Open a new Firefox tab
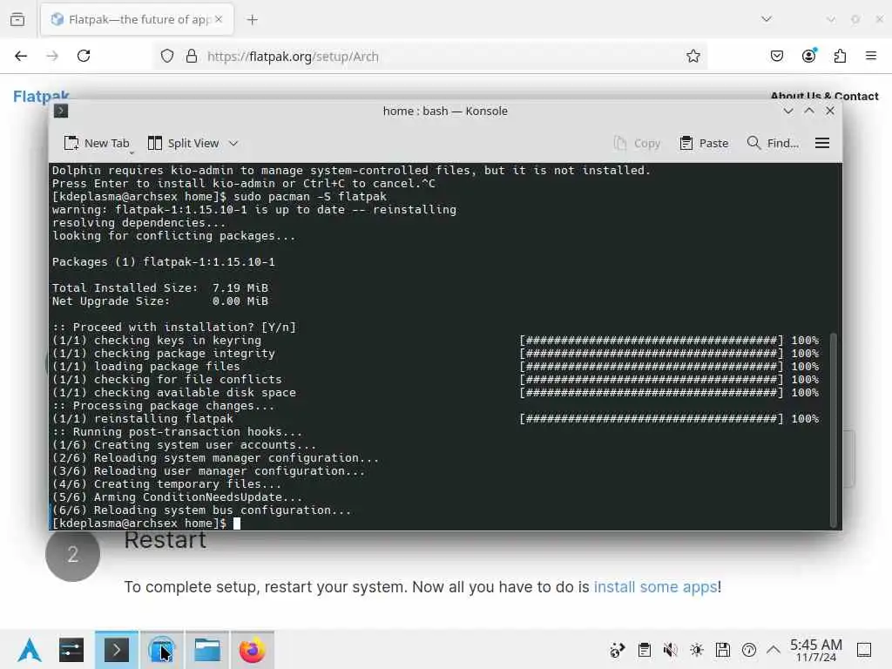This screenshot has height=669, width=892. click(252, 19)
